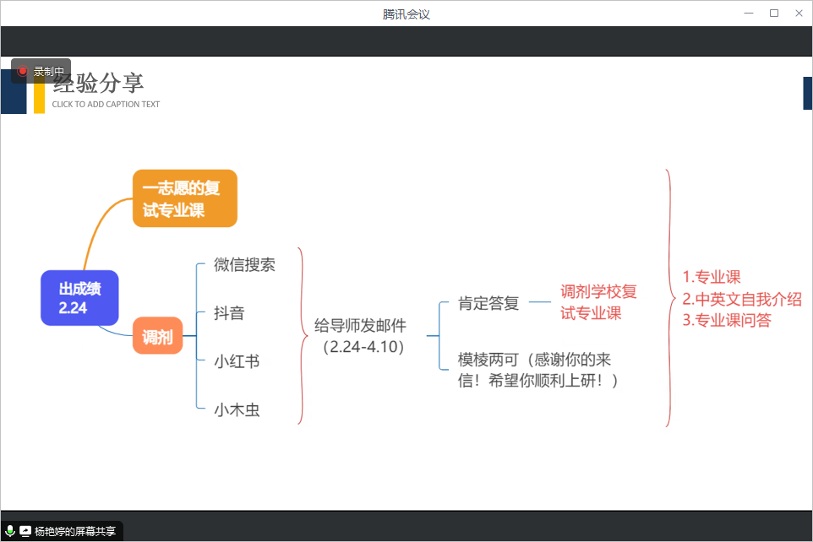Click the 2.中英文自我介绍 list item
Image resolution: width=813 pixels, height=542 pixels.
tap(741, 299)
